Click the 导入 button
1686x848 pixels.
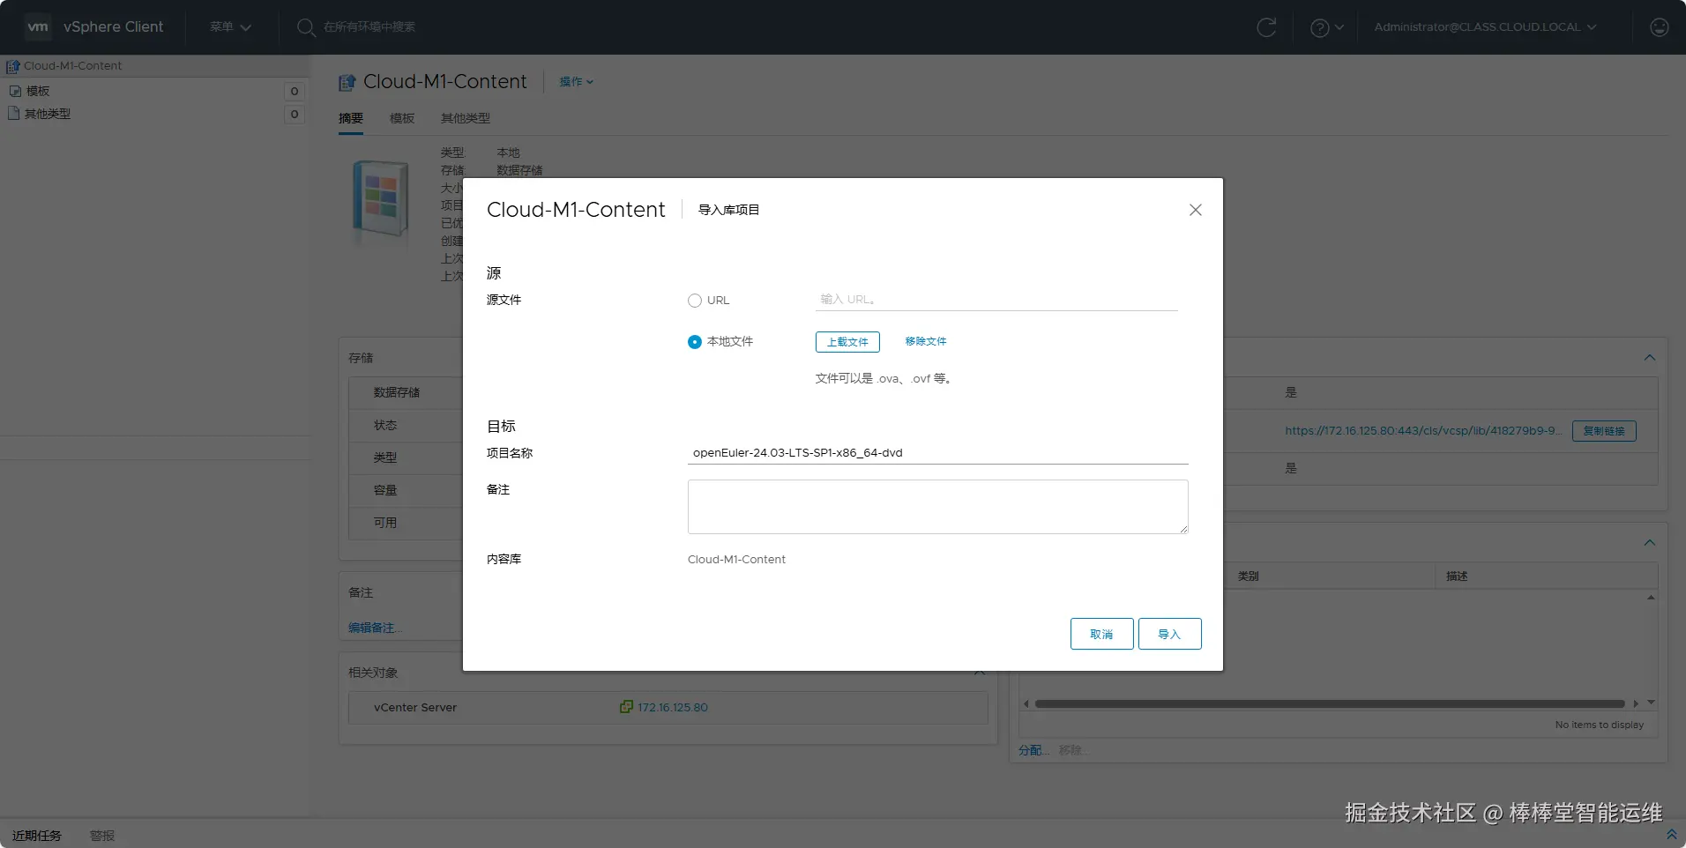(x=1170, y=634)
